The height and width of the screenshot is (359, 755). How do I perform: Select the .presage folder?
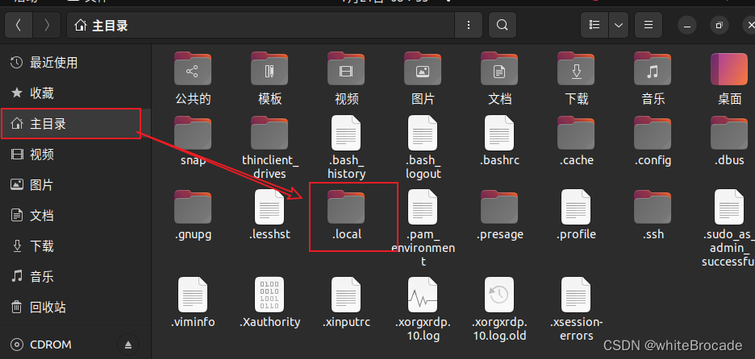click(x=499, y=207)
